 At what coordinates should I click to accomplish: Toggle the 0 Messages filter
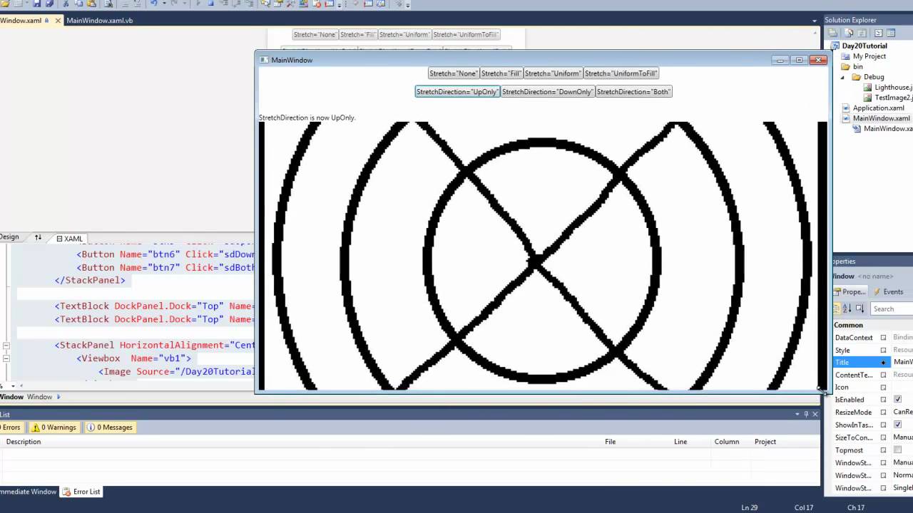coord(110,427)
